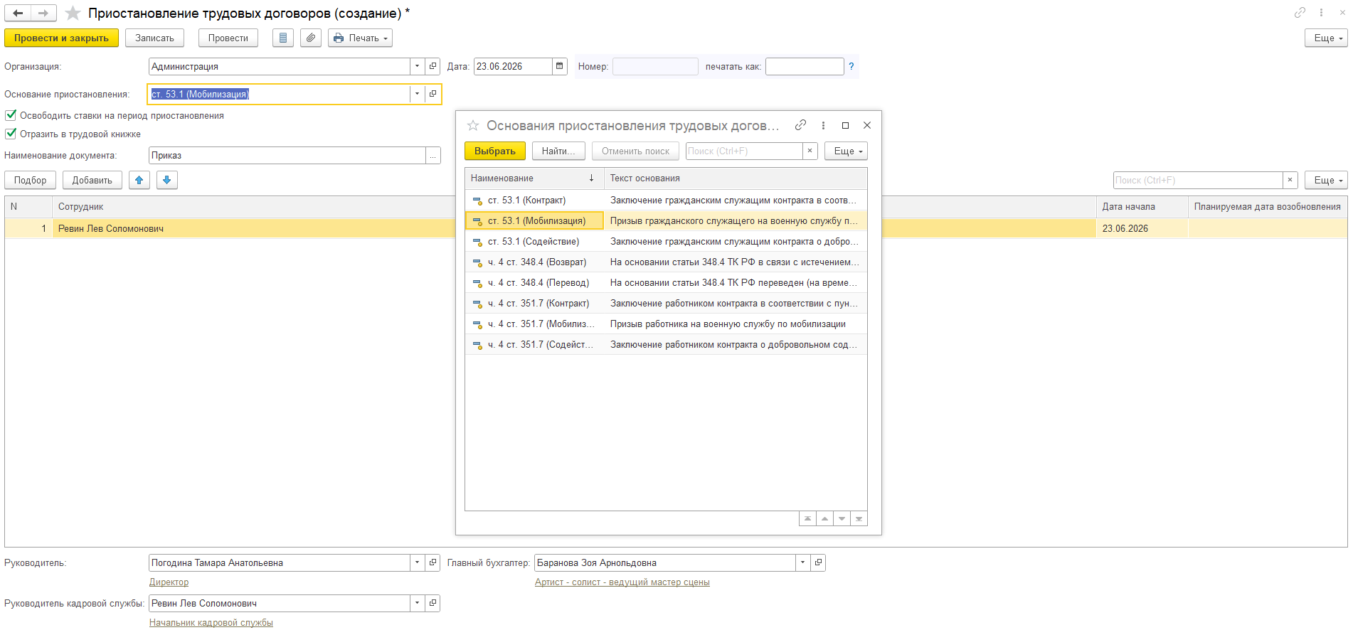Post the document with Провести
Screen dimensions: 1353x630
tap(228, 38)
